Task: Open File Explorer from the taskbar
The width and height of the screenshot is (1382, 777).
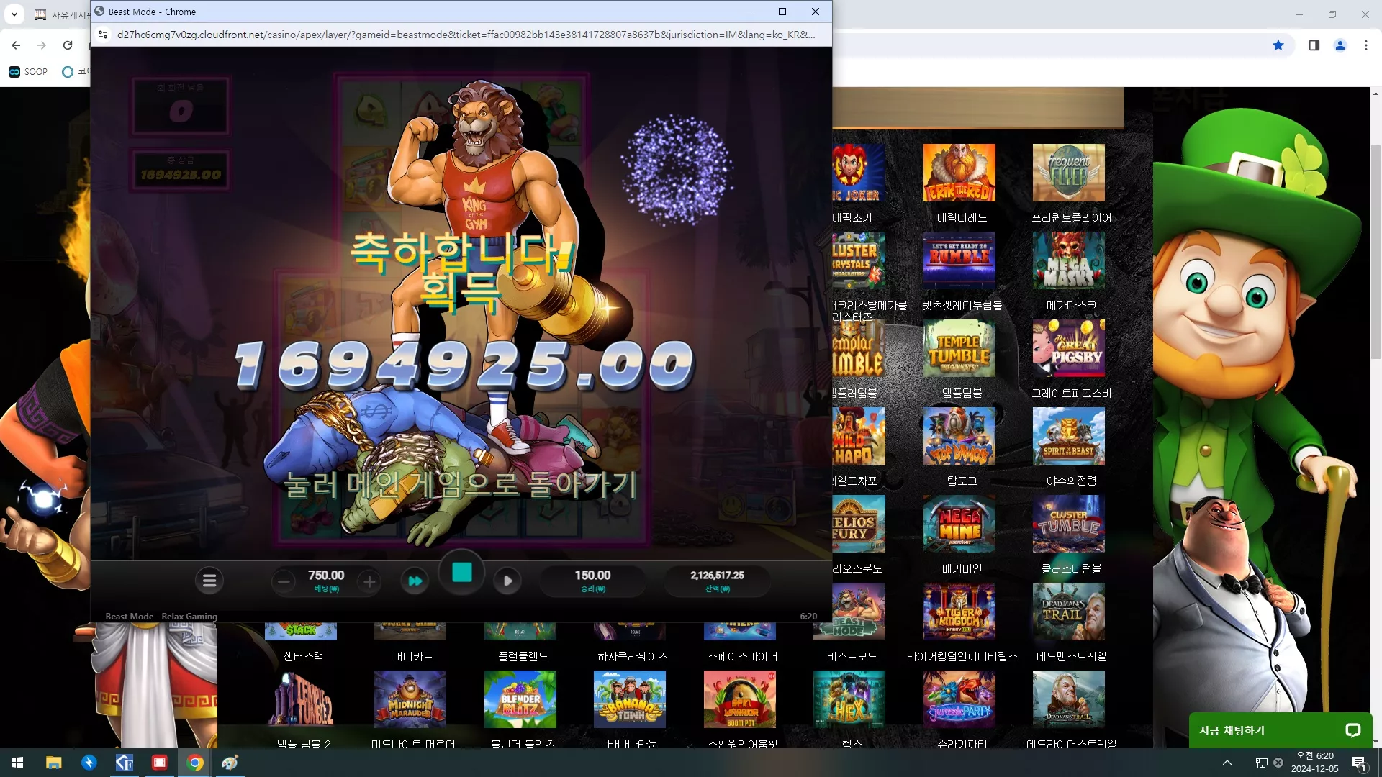Action: tap(54, 763)
